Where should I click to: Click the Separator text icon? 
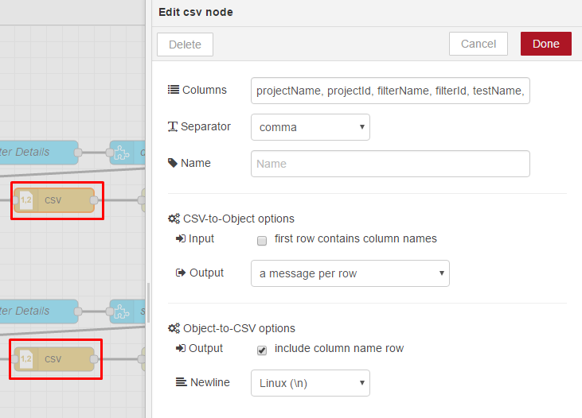[173, 126]
